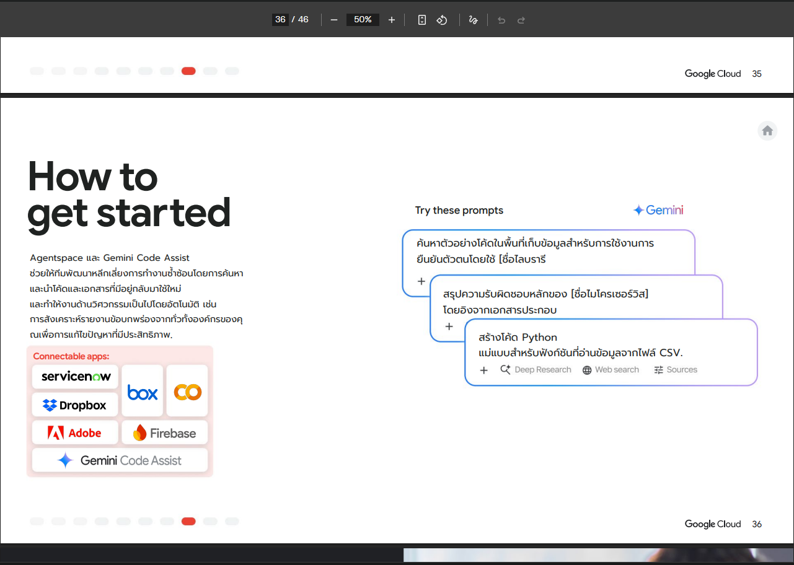Toggle fit to page icon

coord(422,20)
